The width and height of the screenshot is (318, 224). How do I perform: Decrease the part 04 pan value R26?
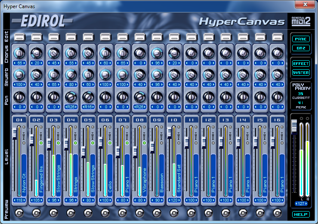pyautogui.click(x=66, y=107)
